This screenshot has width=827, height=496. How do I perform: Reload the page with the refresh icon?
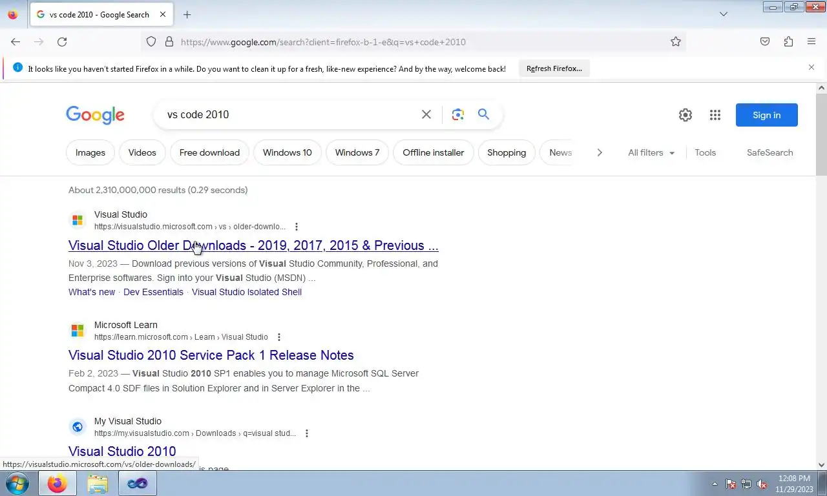click(62, 42)
